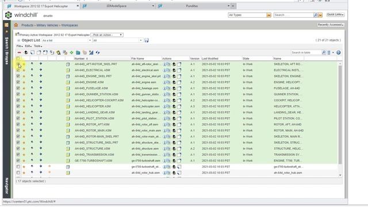Viewport: 368px width, 207px height.
Task: Uncheck the AH-64D_ENGINE.ASM row checkbox
Action: (18, 82)
